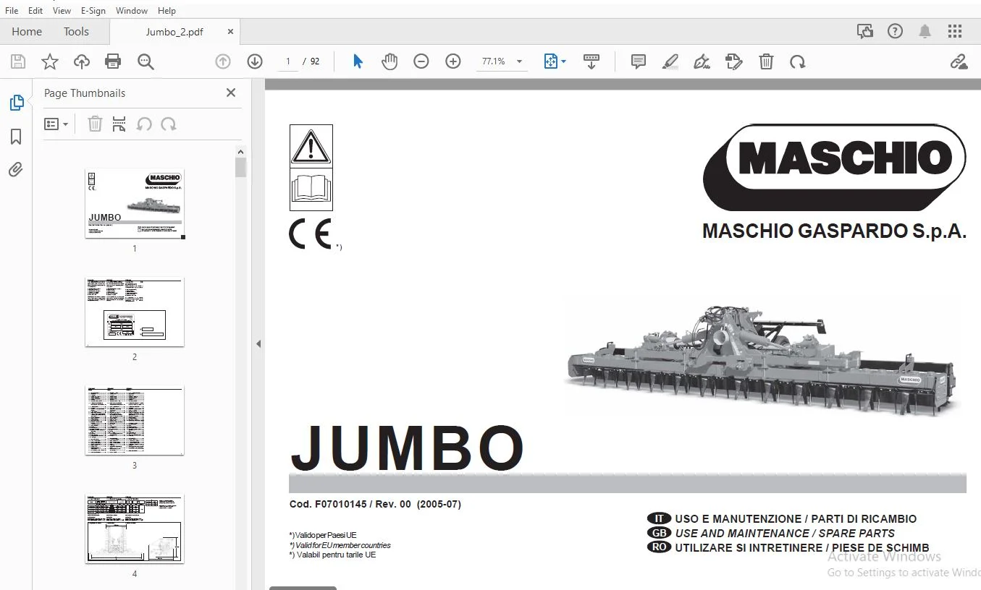981x590 pixels.
Task: Open the Find text search tool
Action: pos(146,62)
